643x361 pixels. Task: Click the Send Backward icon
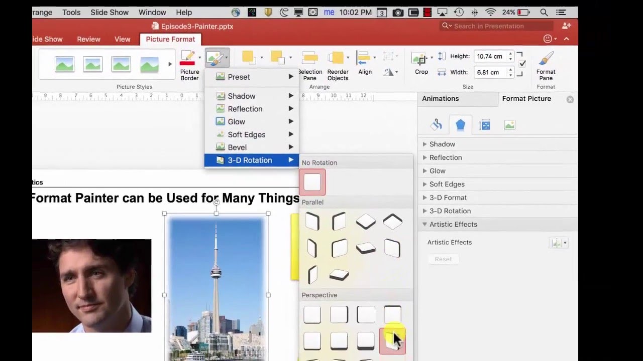click(277, 58)
